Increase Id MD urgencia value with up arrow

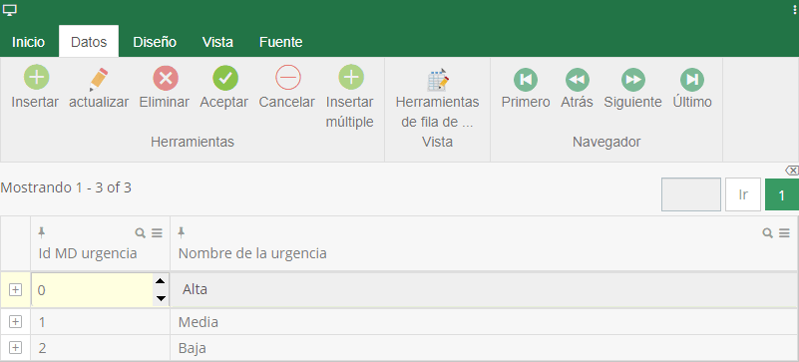pos(161,281)
